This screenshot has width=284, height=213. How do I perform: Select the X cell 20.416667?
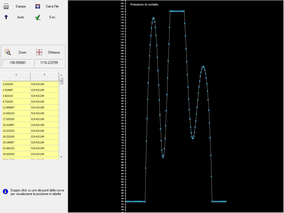(x=16, y=125)
